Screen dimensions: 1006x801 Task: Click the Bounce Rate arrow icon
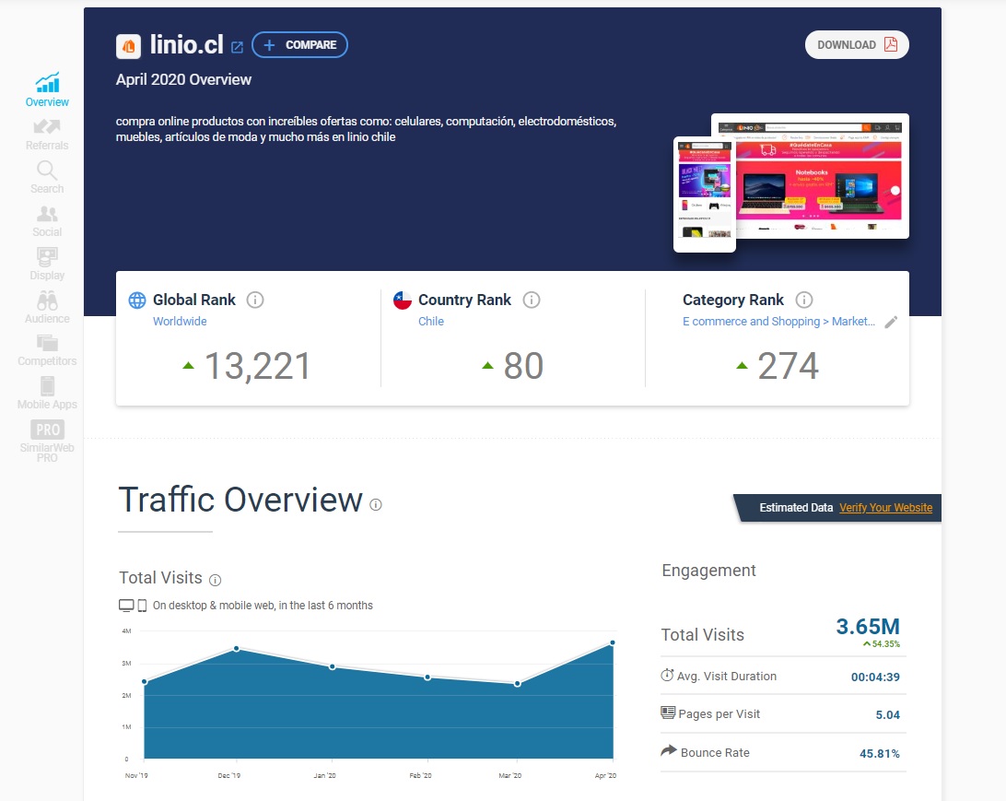tap(669, 750)
